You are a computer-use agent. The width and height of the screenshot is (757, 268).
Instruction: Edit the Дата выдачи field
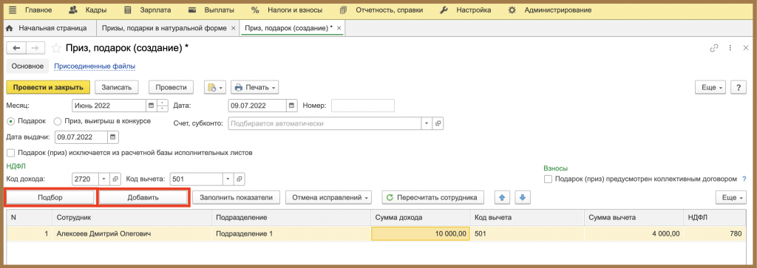click(x=81, y=137)
